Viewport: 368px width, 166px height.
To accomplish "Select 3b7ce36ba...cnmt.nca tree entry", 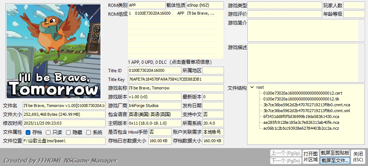I will click(307, 105).
